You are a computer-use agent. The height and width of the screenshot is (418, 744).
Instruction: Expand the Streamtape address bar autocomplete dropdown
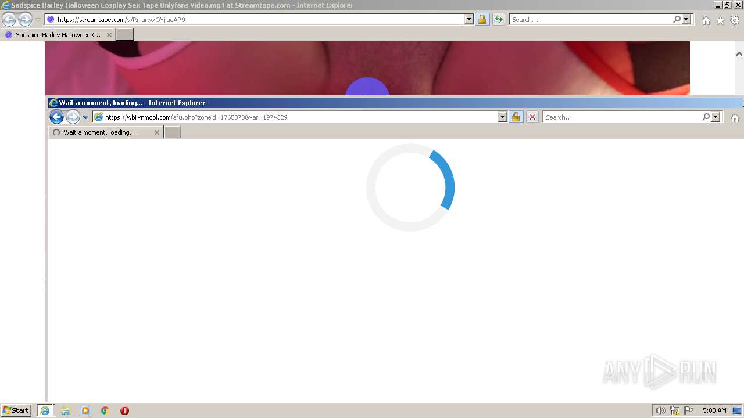tap(469, 20)
